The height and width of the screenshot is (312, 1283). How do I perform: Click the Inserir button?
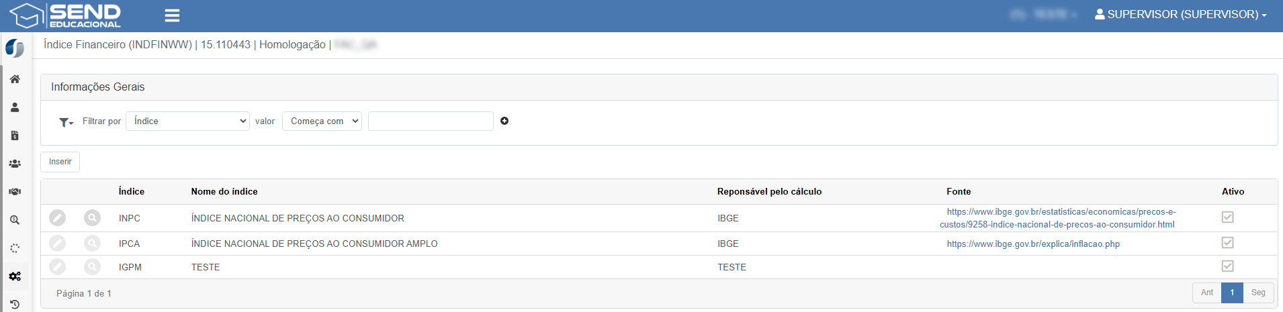(60, 162)
